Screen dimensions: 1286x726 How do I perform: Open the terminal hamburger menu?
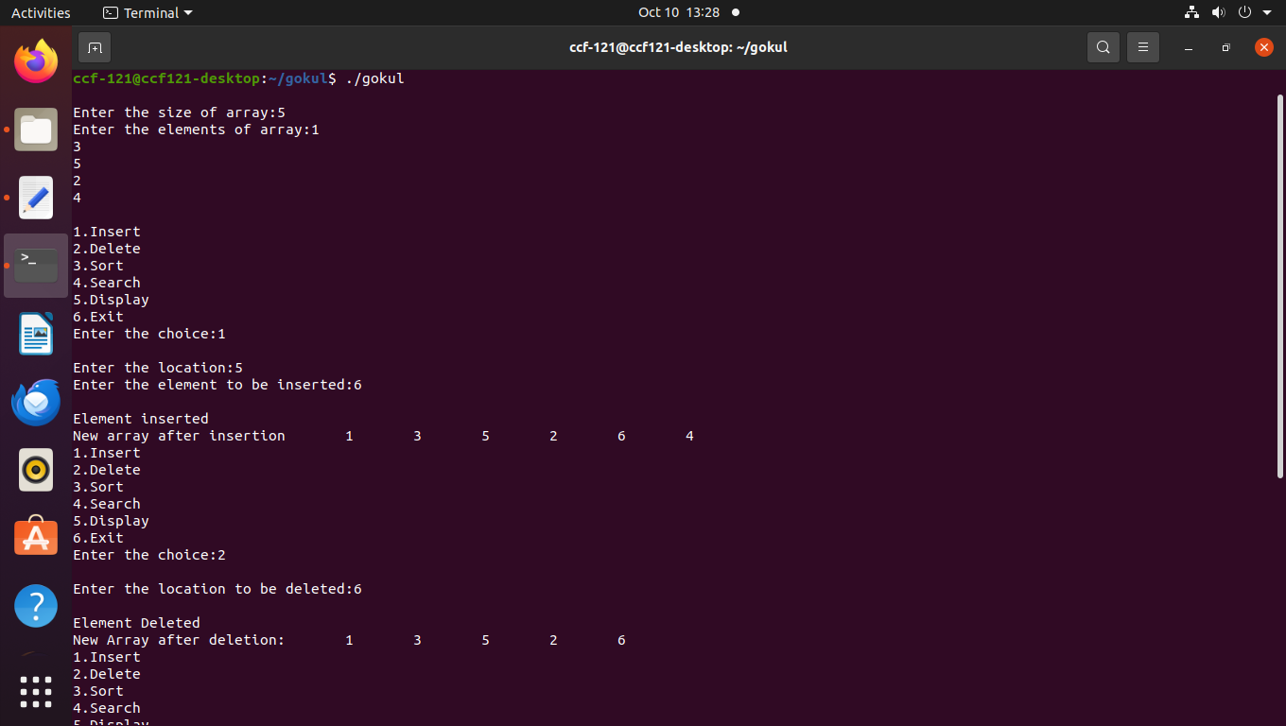tap(1142, 47)
